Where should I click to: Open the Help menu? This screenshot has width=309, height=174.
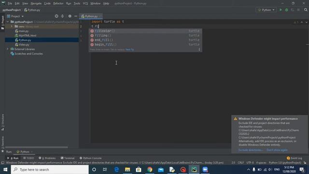click(106, 3)
